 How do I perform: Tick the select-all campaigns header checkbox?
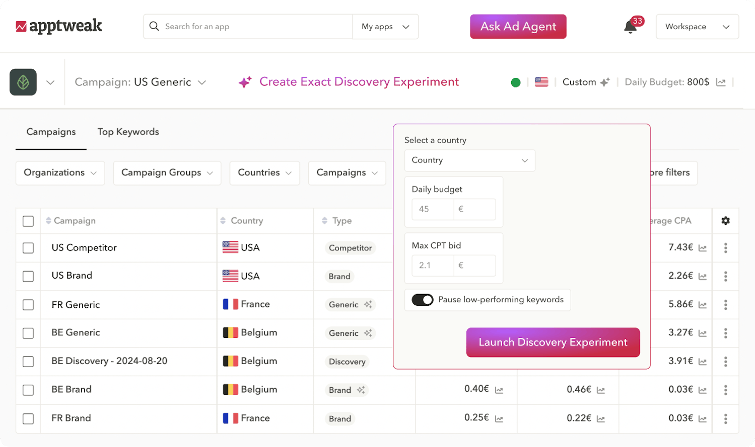coord(28,221)
